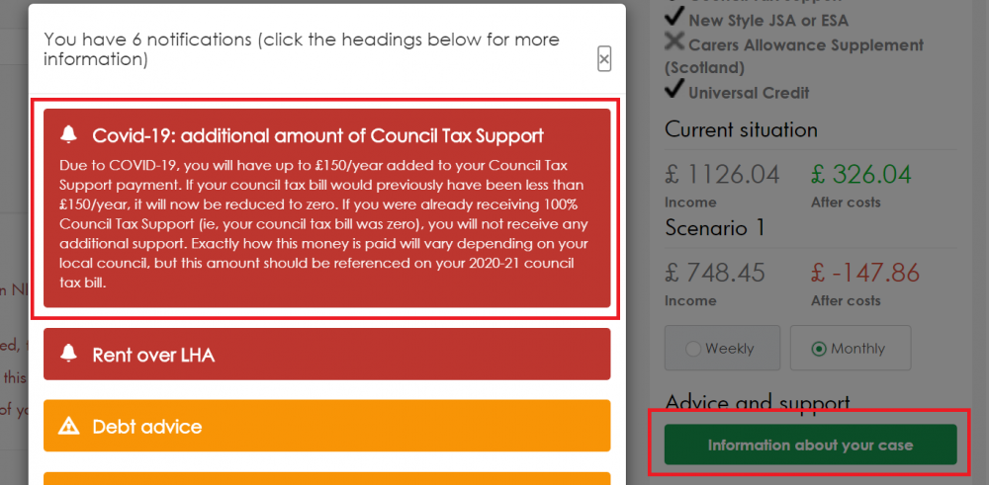Click the checkmark next to Universal Credit
This screenshot has width=989, height=485.
click(x=674, y=90)
